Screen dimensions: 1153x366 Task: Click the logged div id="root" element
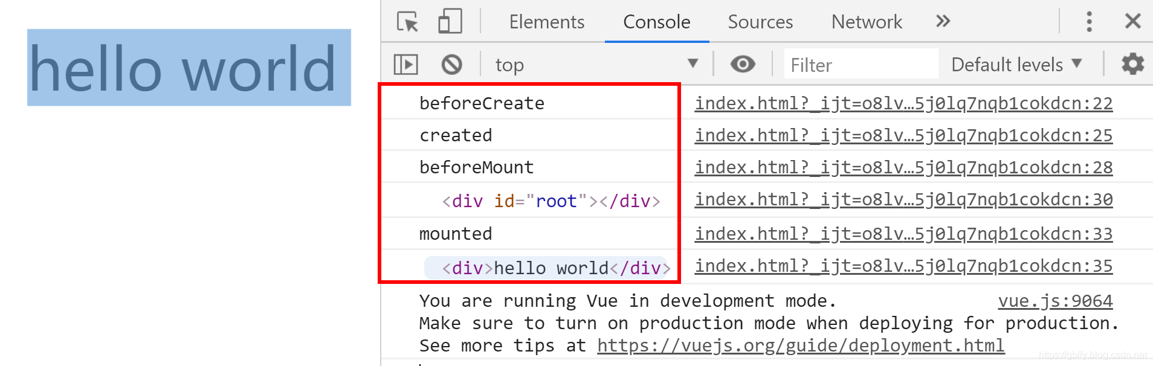(551, 201)
